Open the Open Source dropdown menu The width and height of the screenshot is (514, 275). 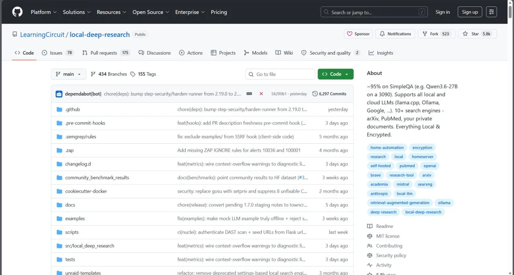(151, 12)
